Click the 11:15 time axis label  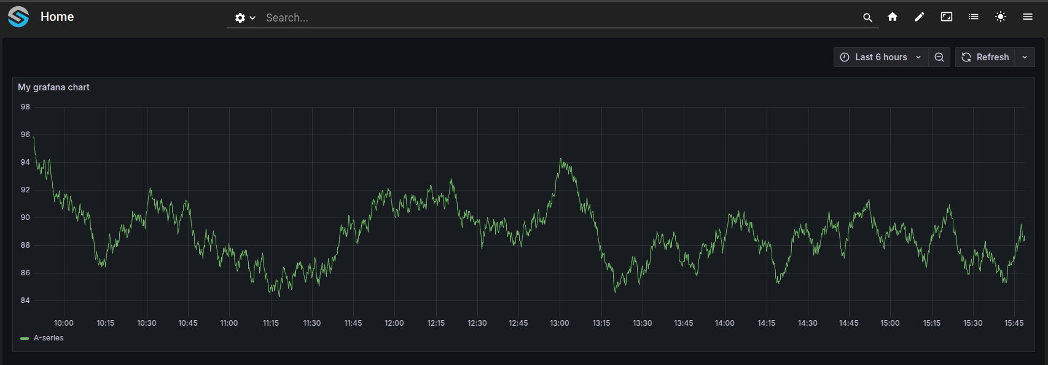271,323
